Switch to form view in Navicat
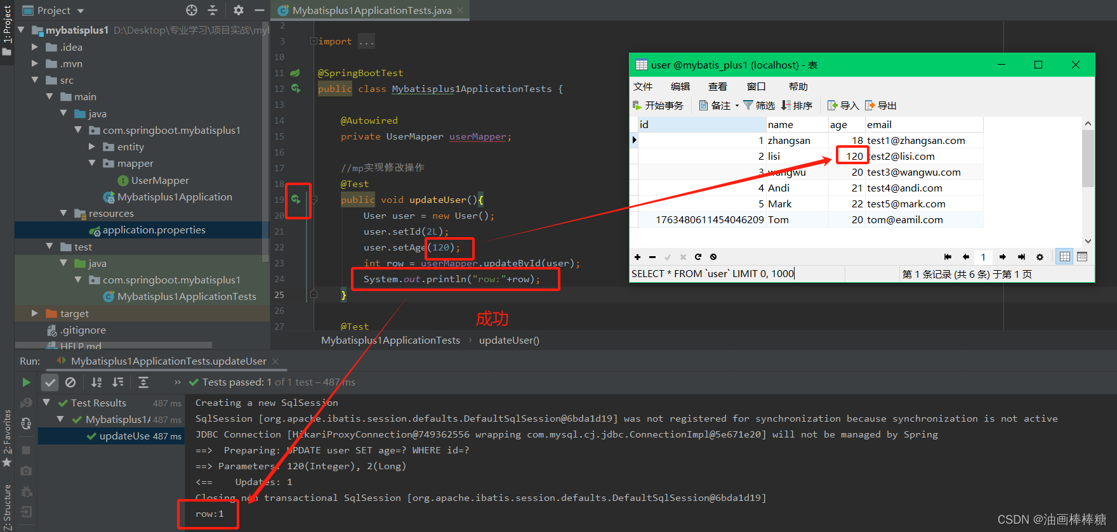 [x=1082, y=257]
